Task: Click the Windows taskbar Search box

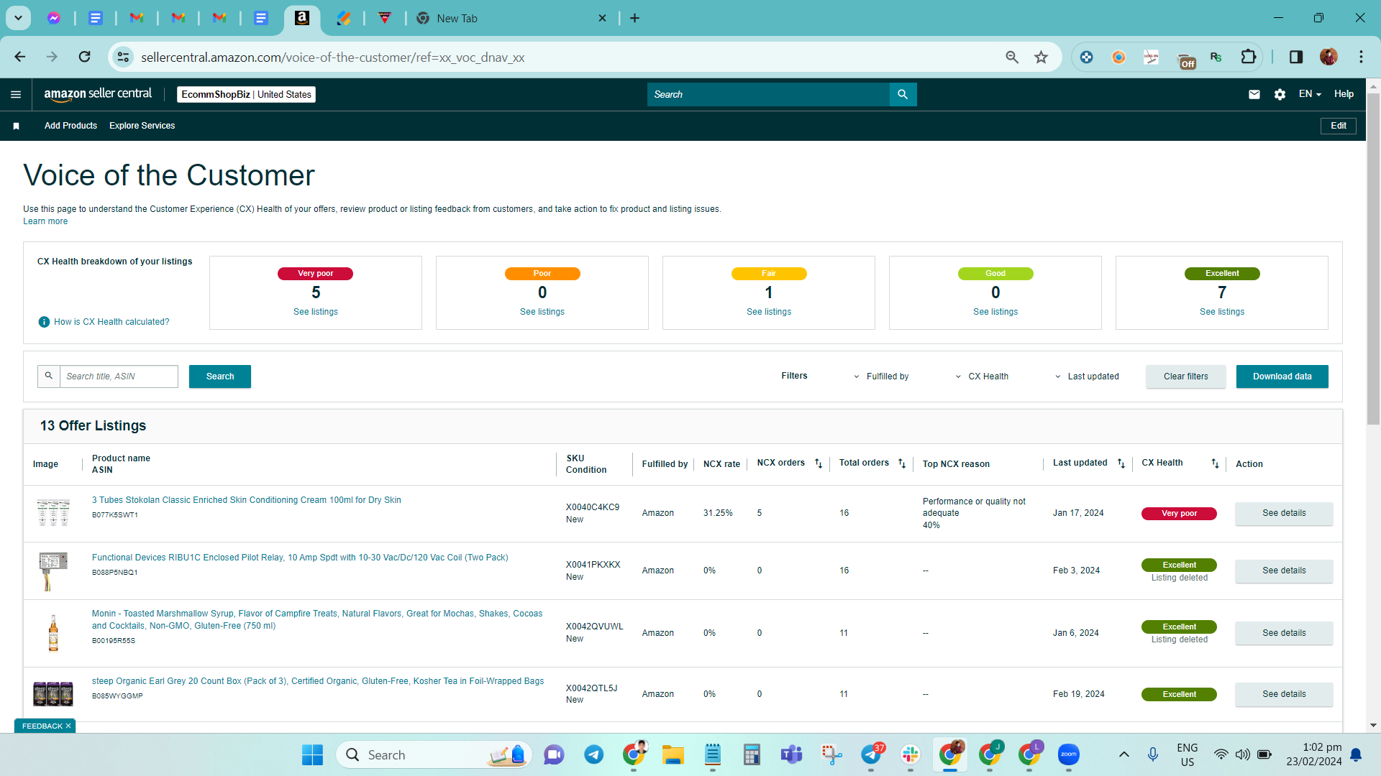Action: [x=434, y=754]
